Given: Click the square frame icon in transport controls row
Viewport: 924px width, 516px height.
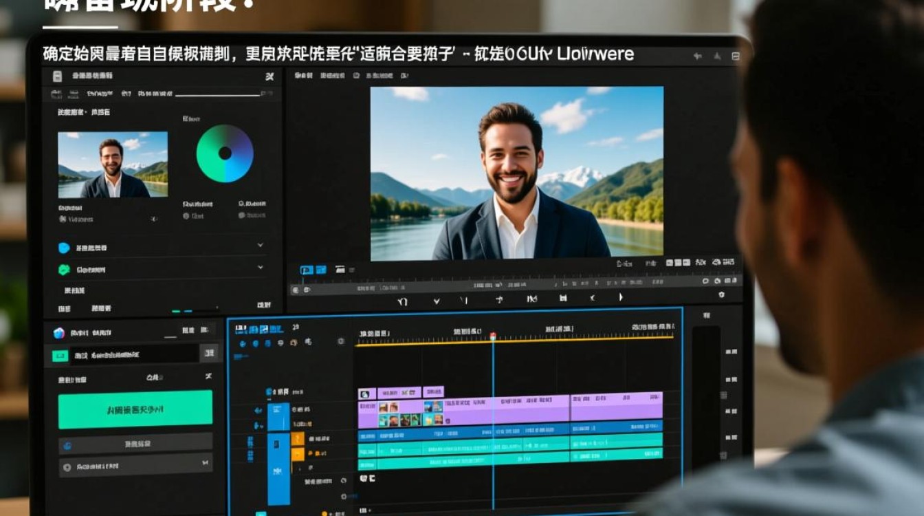Looking at the screenshot, I should pos(563,298).
